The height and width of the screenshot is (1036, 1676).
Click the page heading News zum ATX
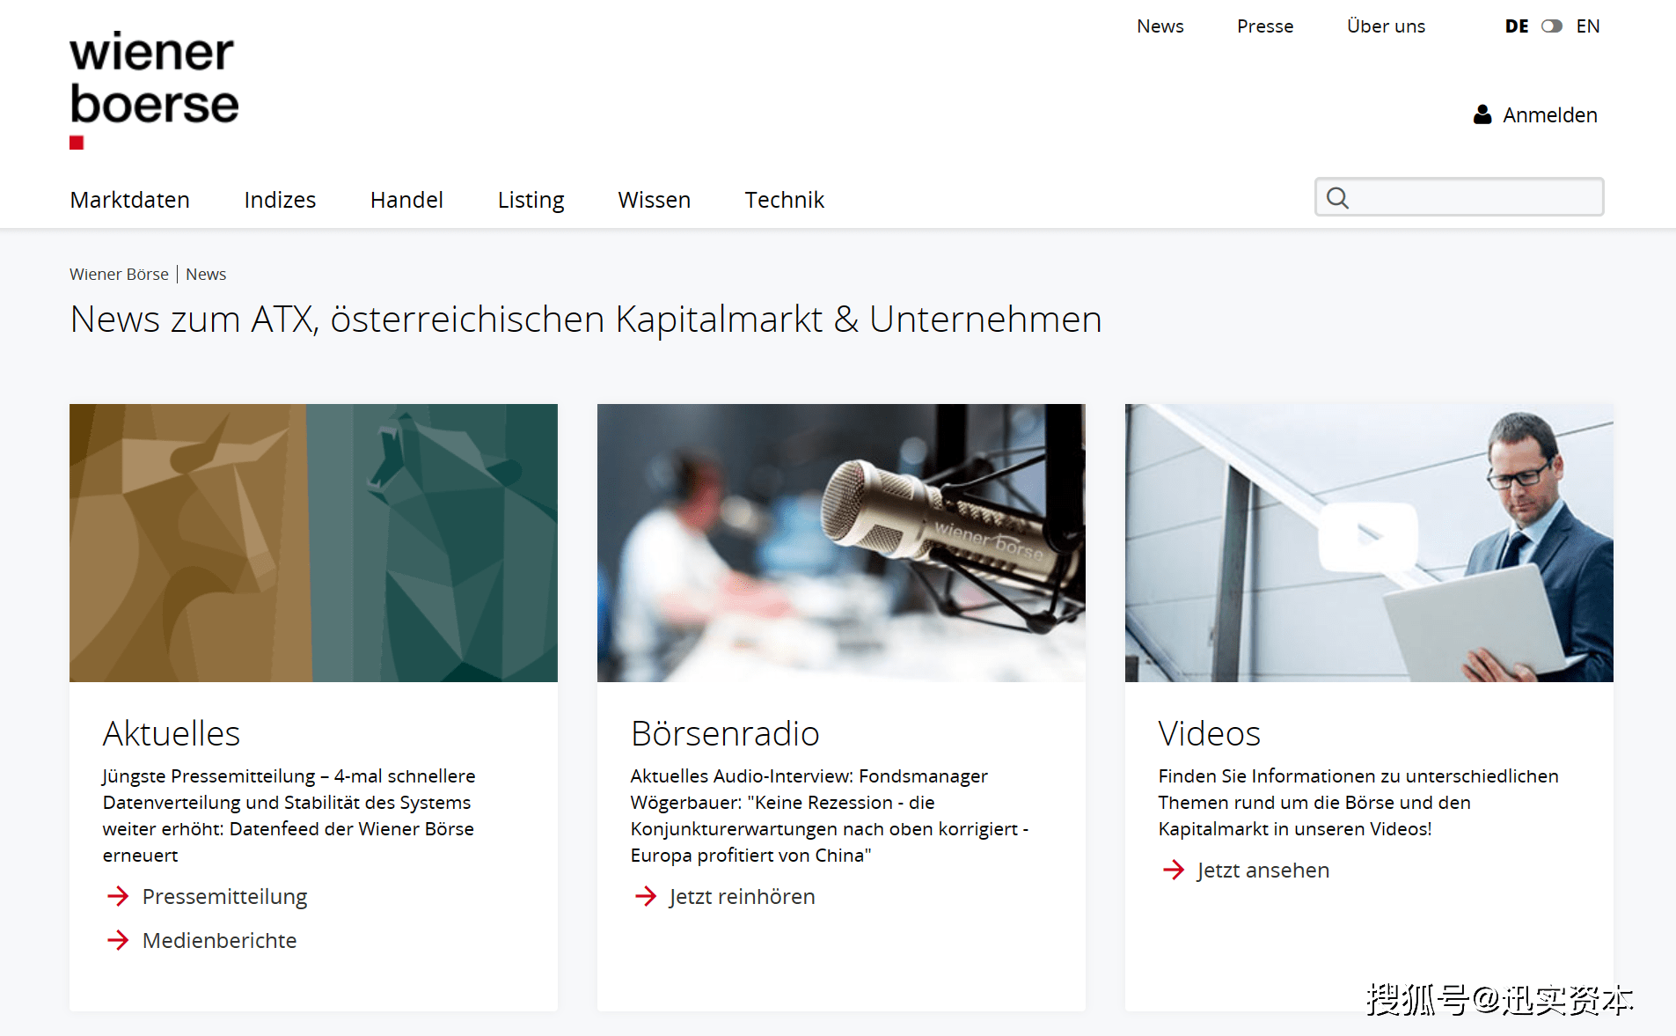(586, 320)
